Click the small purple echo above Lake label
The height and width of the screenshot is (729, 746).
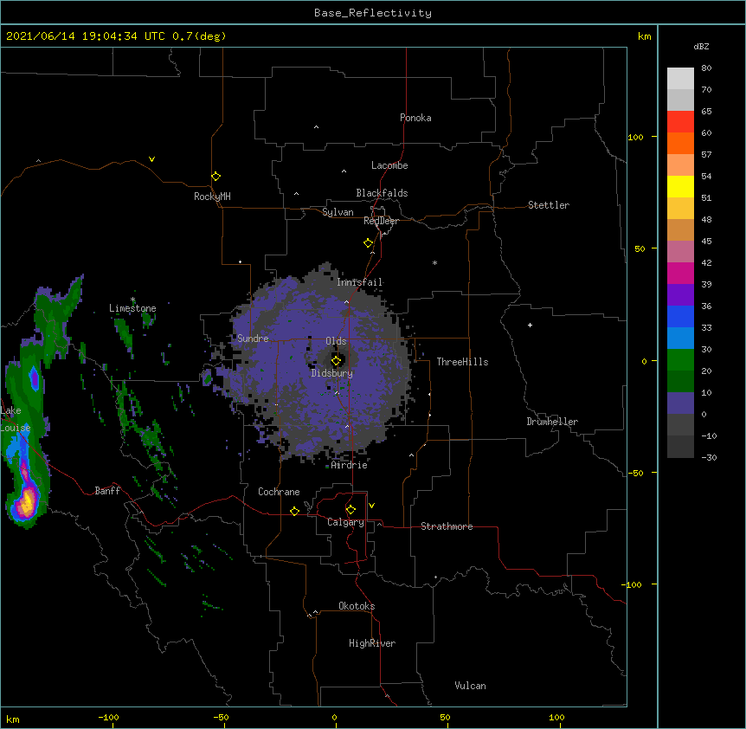[x=34, y=378]
